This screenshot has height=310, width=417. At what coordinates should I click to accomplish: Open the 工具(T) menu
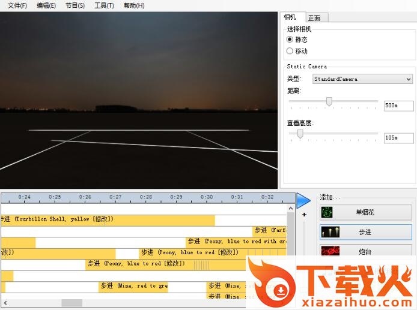[x=105, y=5]
